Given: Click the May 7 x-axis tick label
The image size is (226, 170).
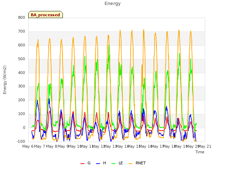Looking at the screenshot, I should tap(40, 146).
